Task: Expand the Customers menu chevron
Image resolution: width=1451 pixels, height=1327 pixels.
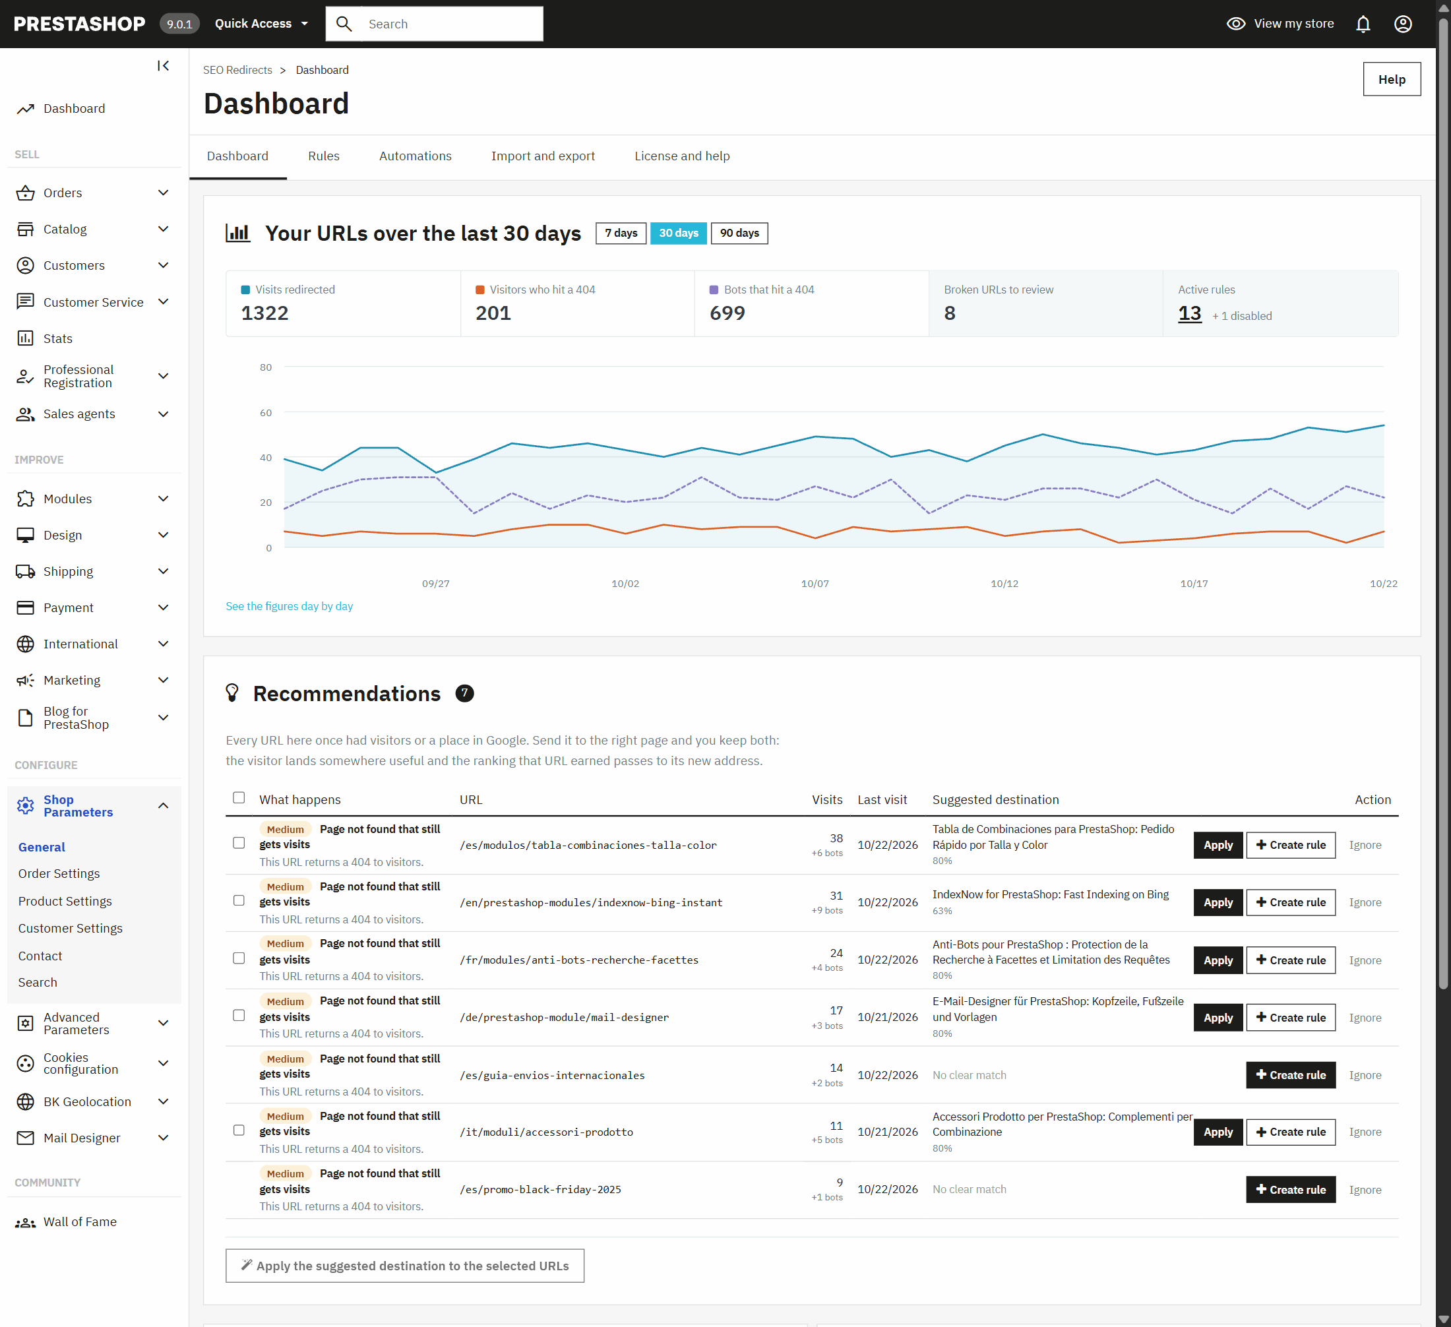Action: (x=164, y=266)
